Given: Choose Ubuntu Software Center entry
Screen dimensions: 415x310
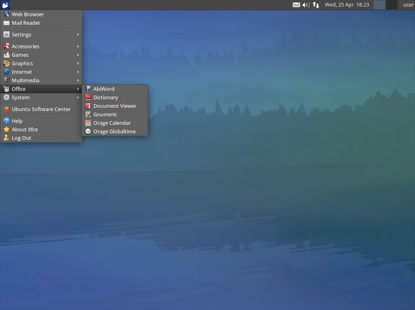Looking at the screenshot, I should (x=41, y=109).
